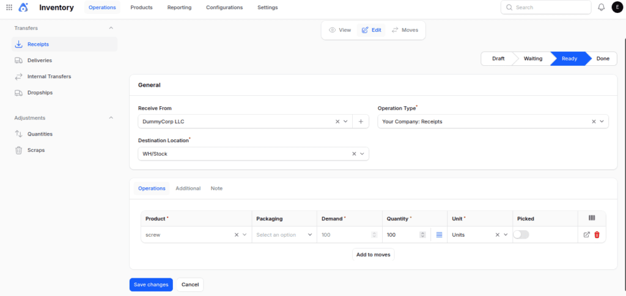
Task: Clear the Units selection in the row
Action: tap(498, 235)
